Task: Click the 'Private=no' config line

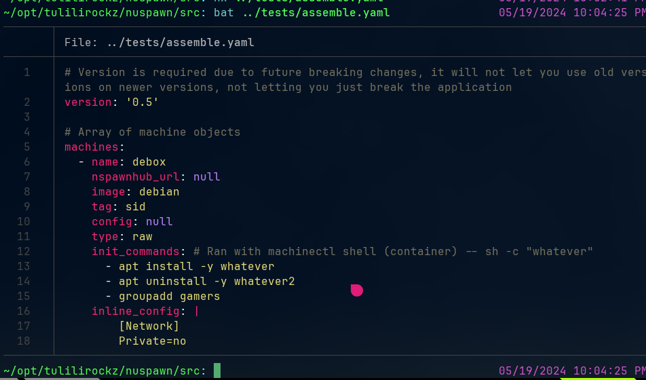Action: coord(153,341)
